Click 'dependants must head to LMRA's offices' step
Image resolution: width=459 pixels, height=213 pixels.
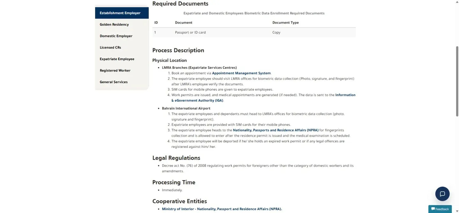coord(258,117)
